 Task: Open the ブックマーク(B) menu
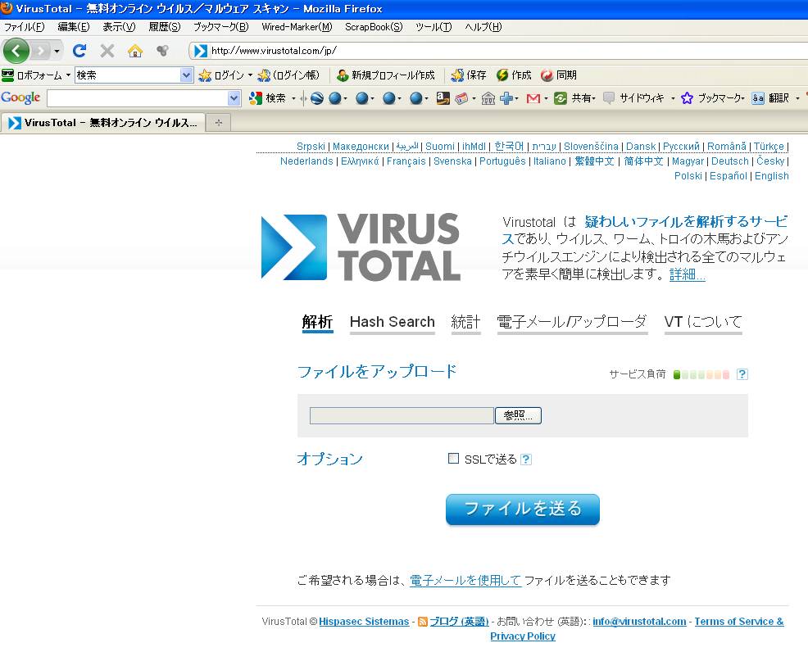pos(220,27)
